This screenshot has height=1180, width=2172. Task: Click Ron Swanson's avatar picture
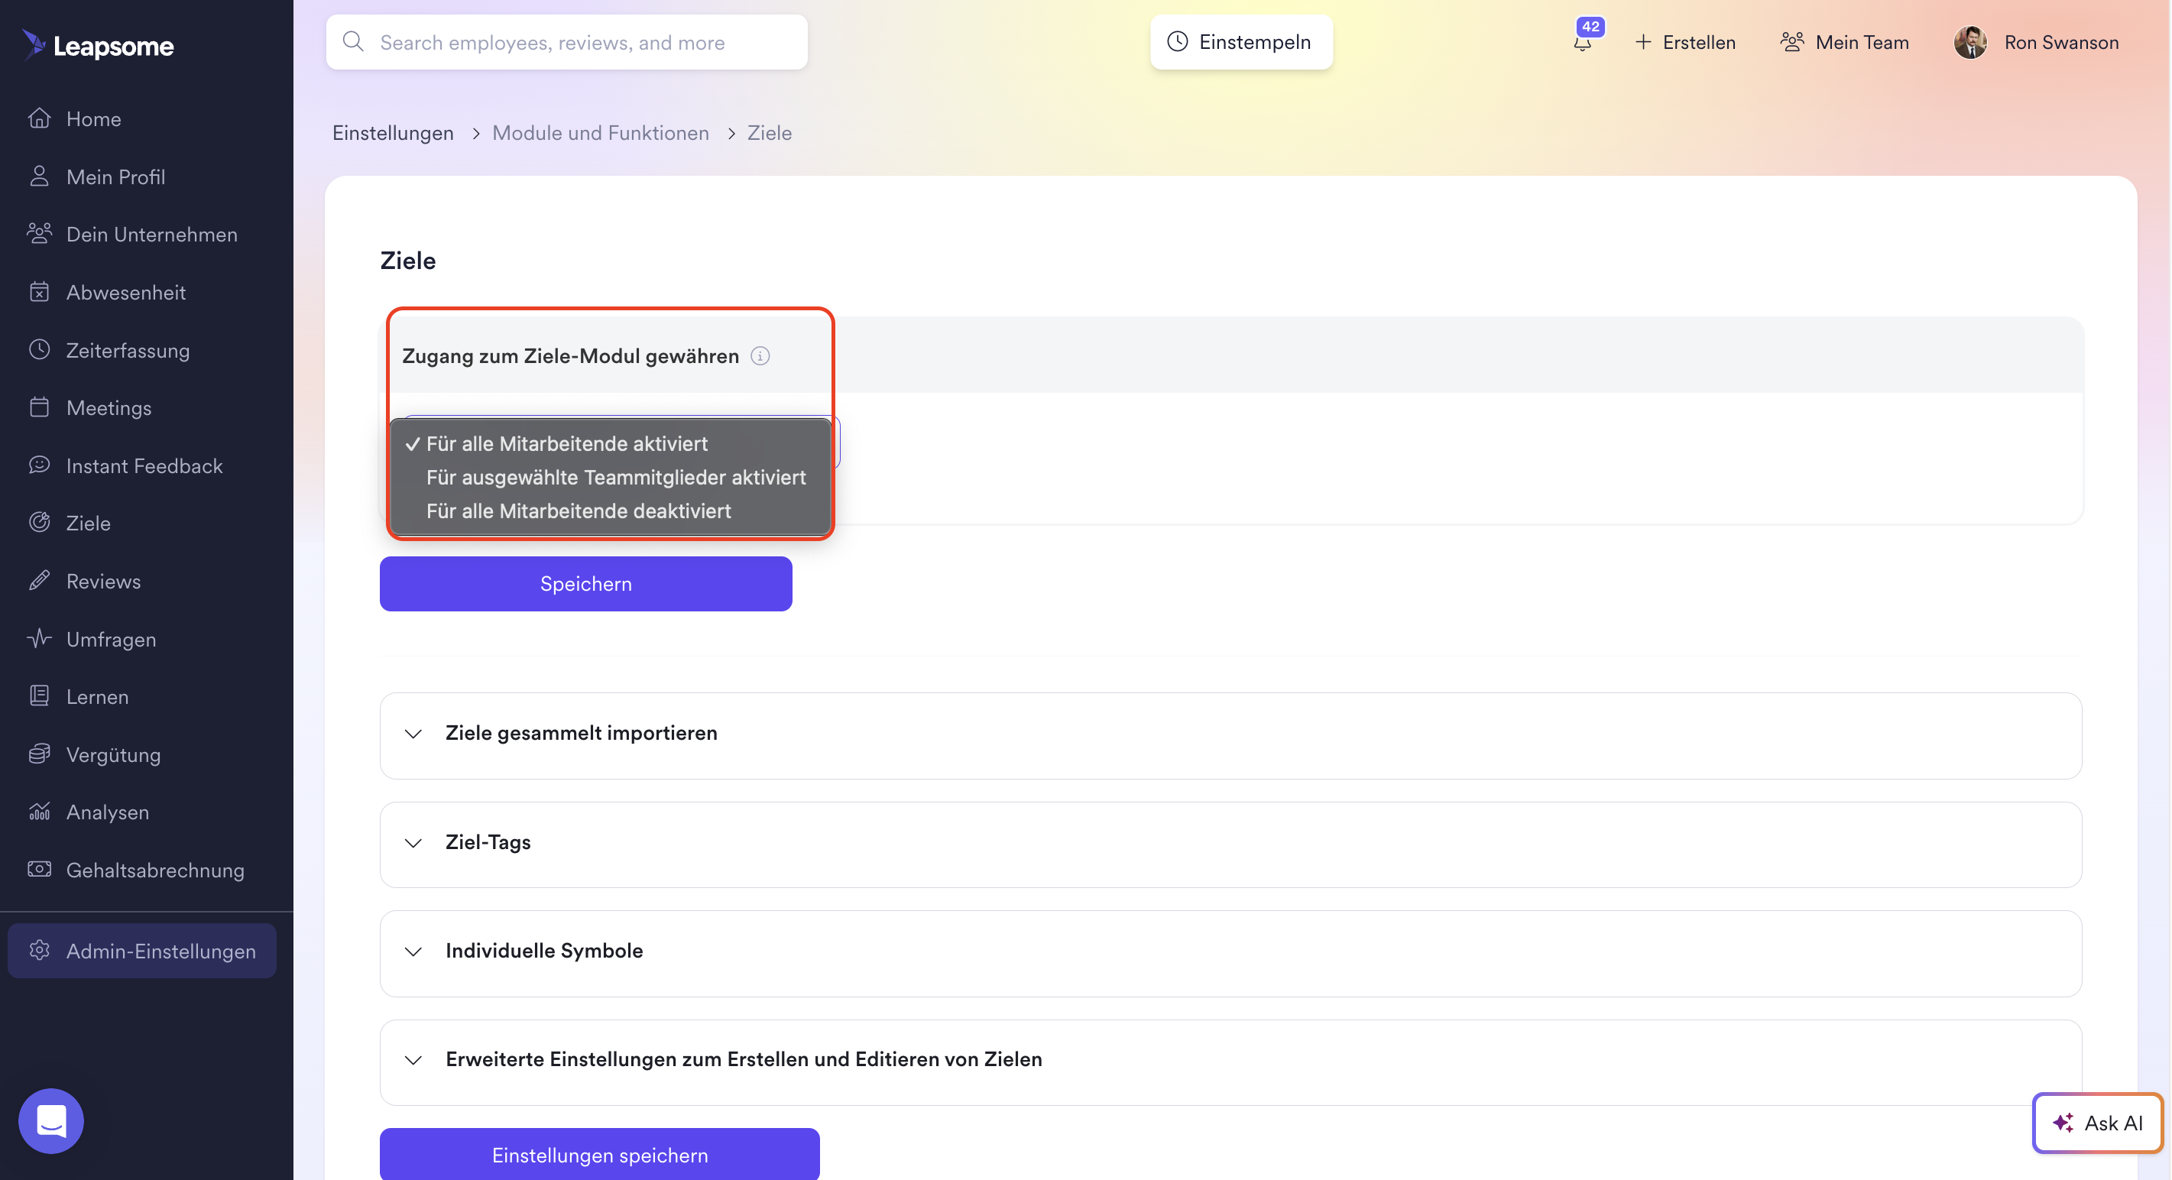tap(1970, 42)
